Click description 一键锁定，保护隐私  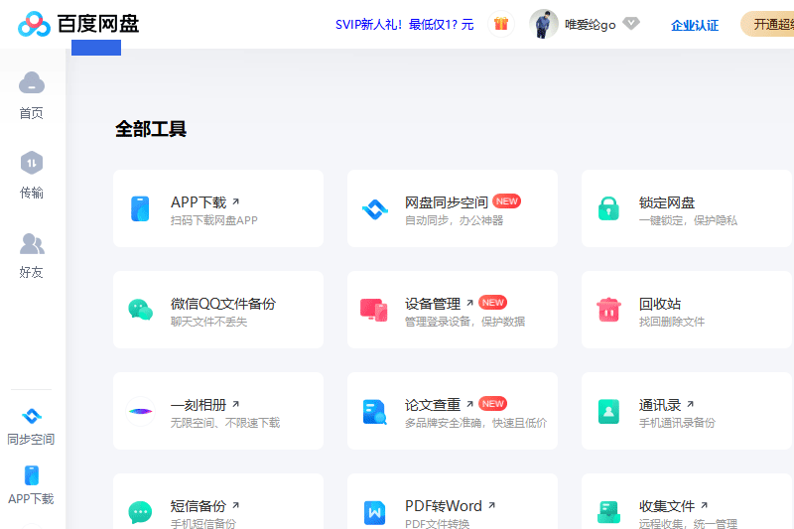688,220
